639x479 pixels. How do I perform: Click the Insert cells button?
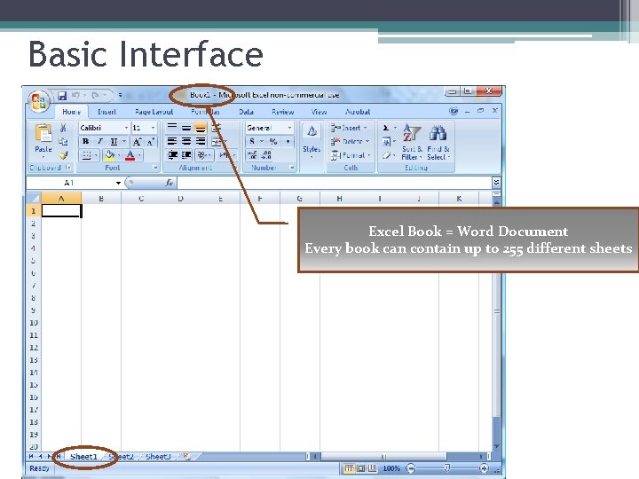[x=349, y=128]
